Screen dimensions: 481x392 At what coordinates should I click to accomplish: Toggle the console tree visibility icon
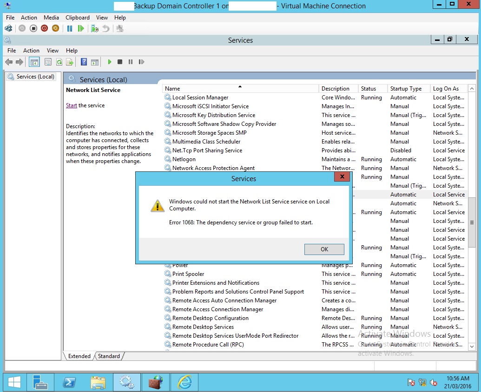pos(34,62)
